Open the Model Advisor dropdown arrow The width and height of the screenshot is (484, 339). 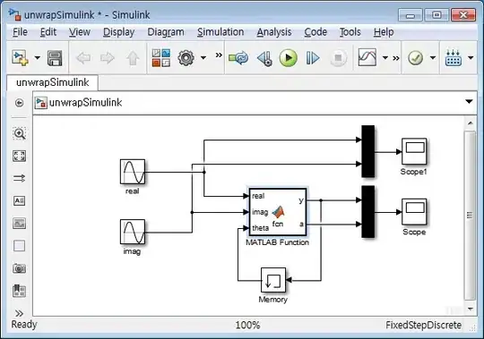[x=433, y=57]
